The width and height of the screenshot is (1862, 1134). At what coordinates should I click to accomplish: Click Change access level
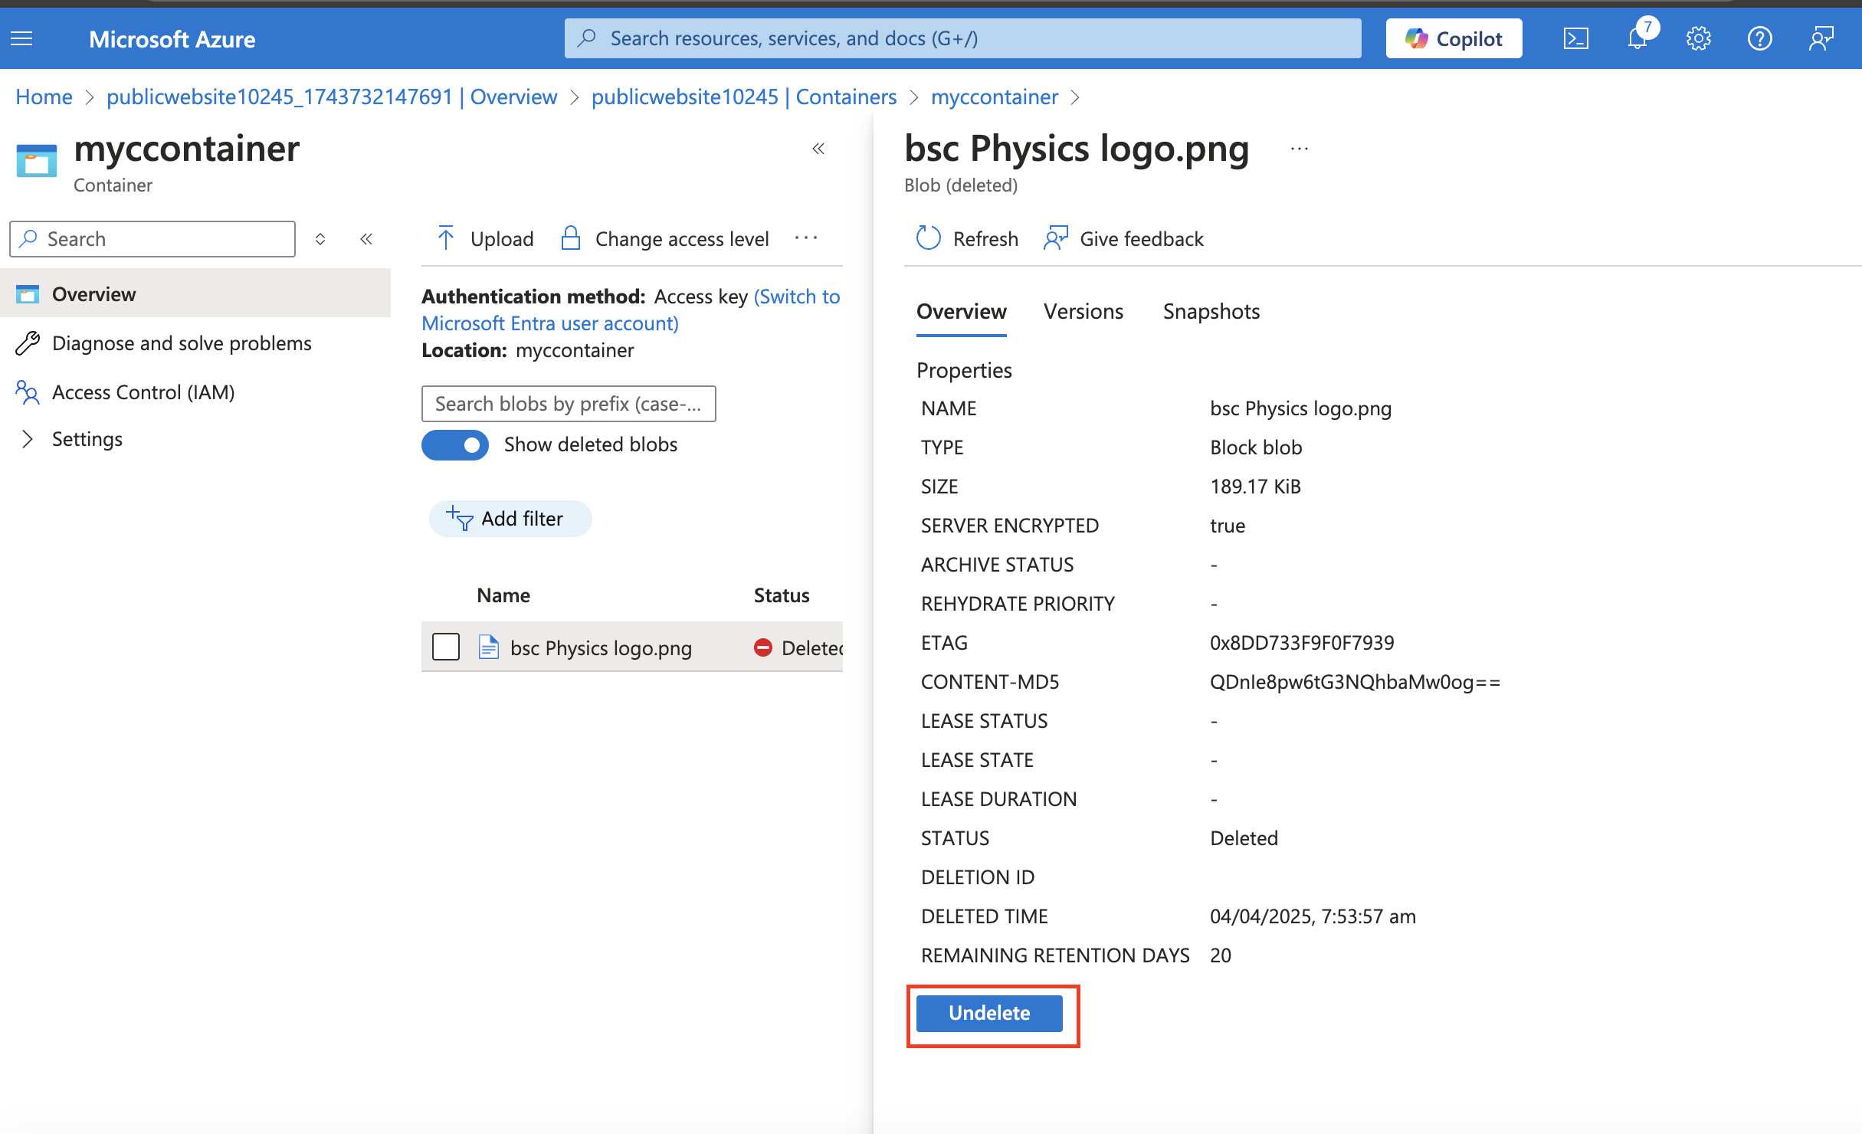pyautogui.click(x=664, y=239)
